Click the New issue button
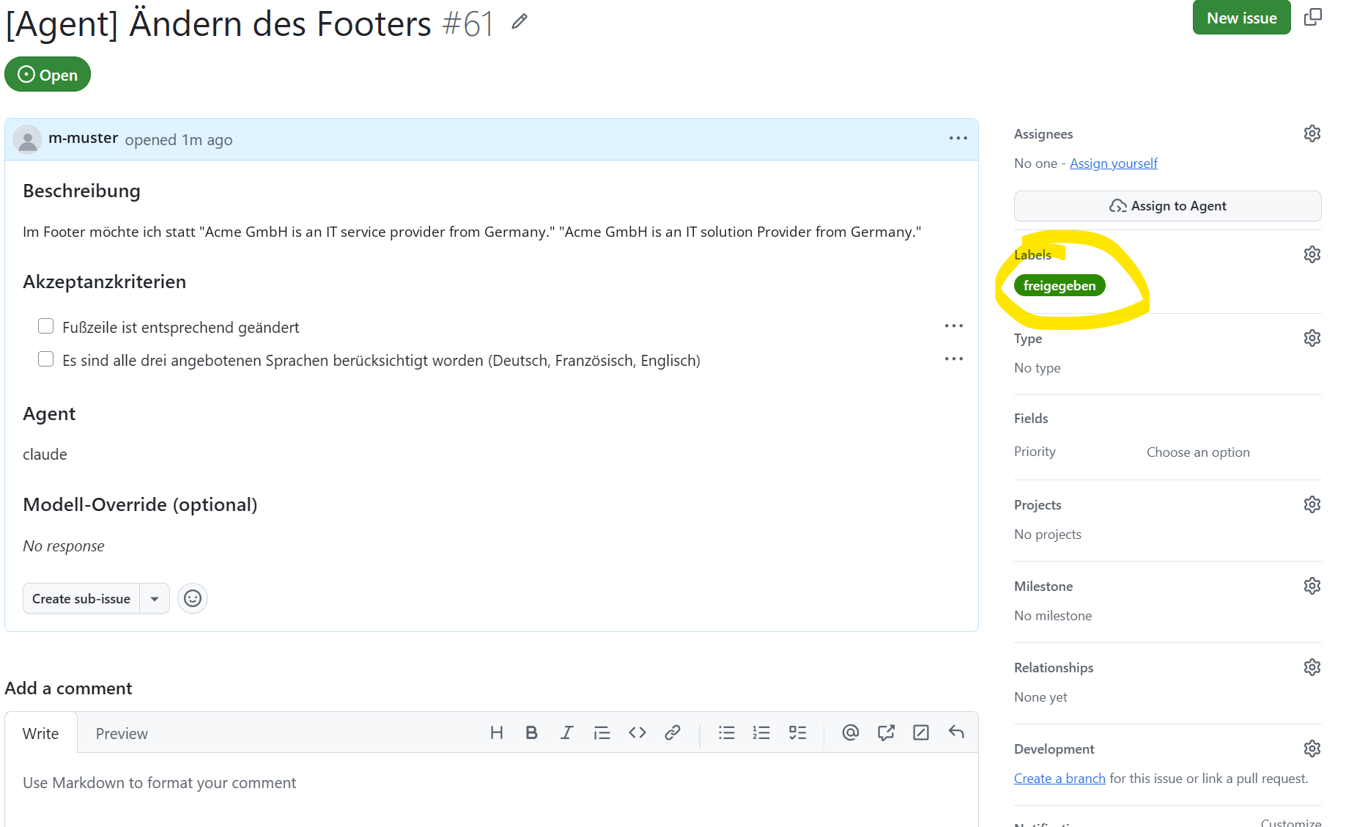This screenshot has width=1346, height=827. coord(1242,18)
